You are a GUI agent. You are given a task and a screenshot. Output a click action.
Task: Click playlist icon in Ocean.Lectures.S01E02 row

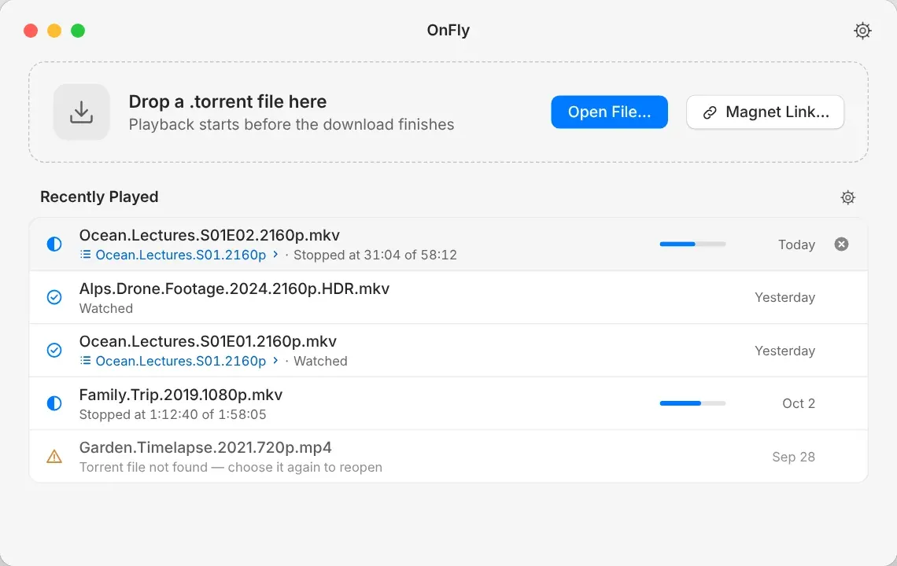[x=85, y=255]
